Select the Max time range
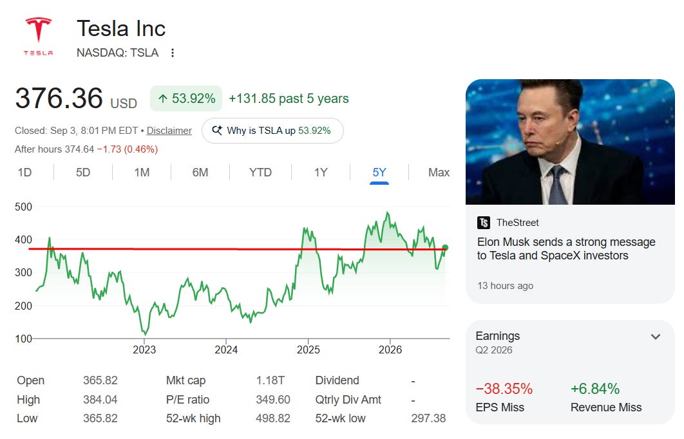This screenshot has width=684, height=439. (439, 173)
